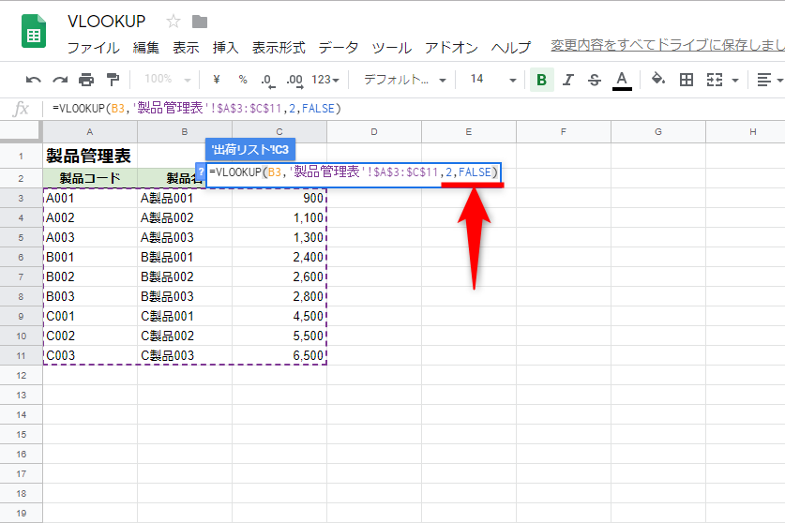The image size is (785, 523).
Task: Open the 挿入 menu
Action: tap(225, 48)
